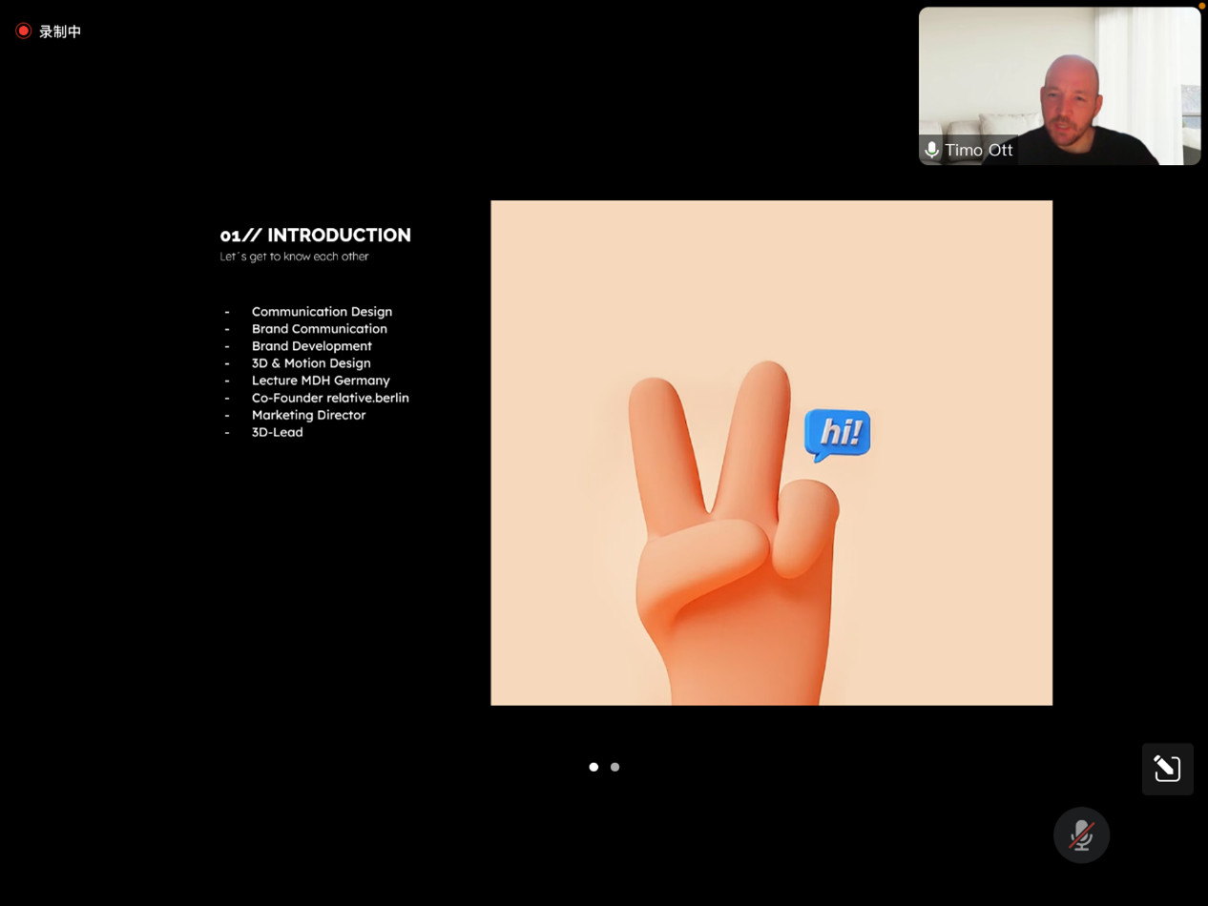
Task: Click the "Co-Founder relative.berlin" text
Action: [330, 398]
